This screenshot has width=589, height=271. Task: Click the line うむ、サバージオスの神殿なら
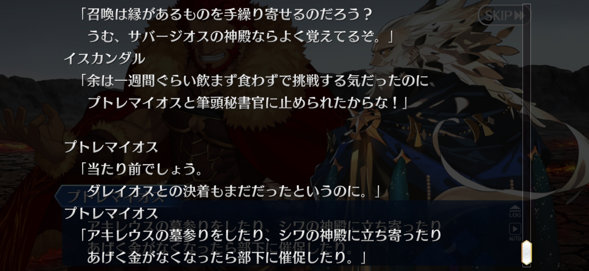[240, 37]
